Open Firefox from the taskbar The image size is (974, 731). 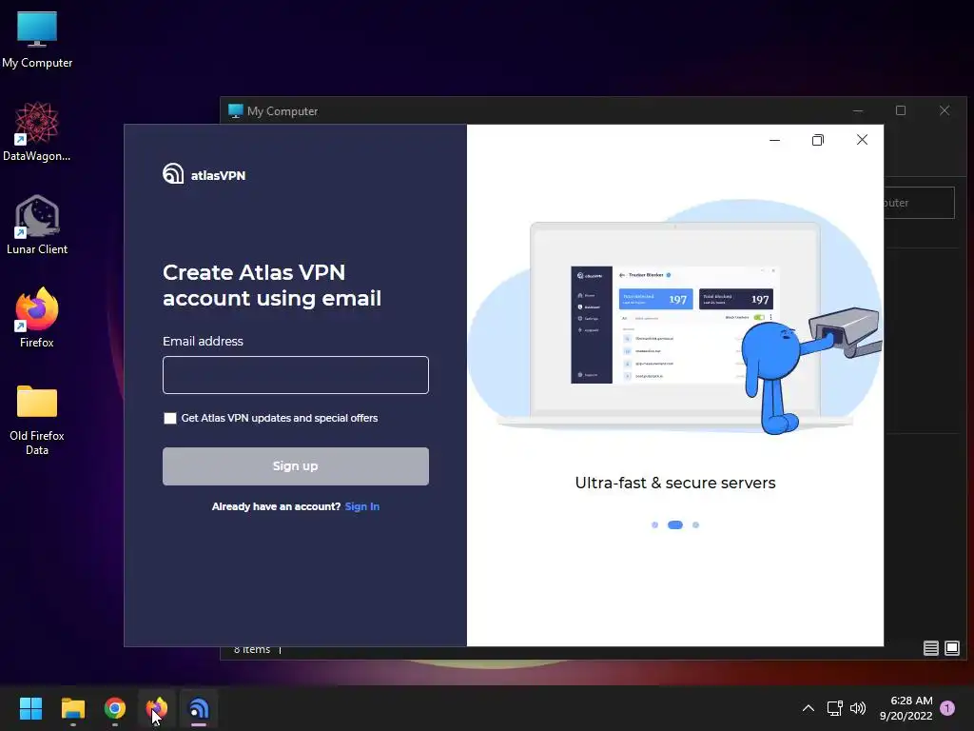pos(157,708)
